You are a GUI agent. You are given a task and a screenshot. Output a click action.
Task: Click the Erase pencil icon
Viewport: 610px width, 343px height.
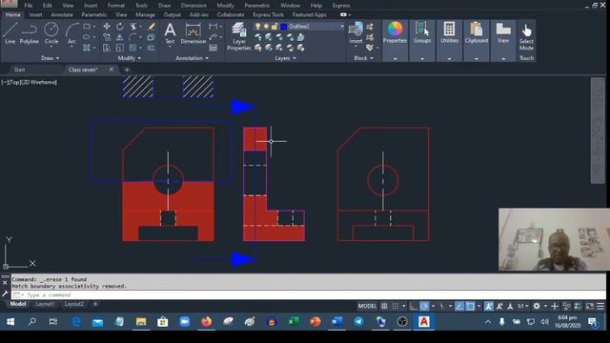pyautogui.click(x=151, y=27)
